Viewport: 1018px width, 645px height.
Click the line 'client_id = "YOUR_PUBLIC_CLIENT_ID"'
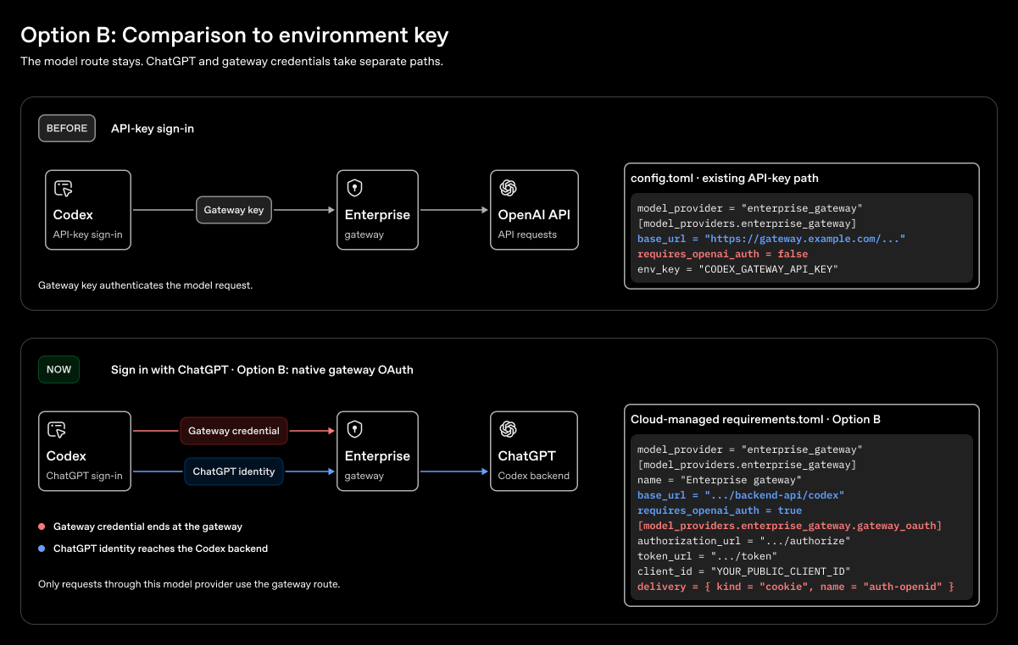(743, 571)
